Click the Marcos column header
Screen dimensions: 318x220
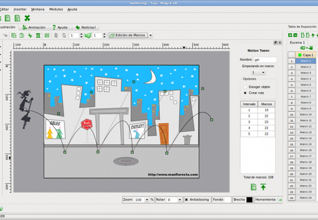pos(266,104)
